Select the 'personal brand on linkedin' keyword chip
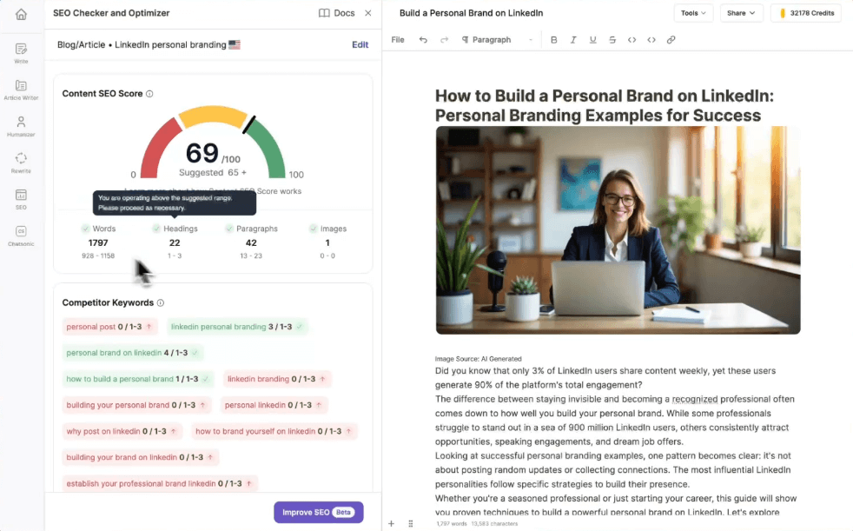Screen dimensions: 853x531 133,353
